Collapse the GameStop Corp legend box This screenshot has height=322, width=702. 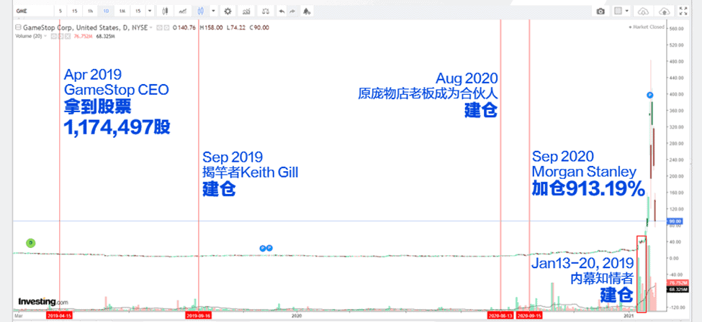[18, 28]
